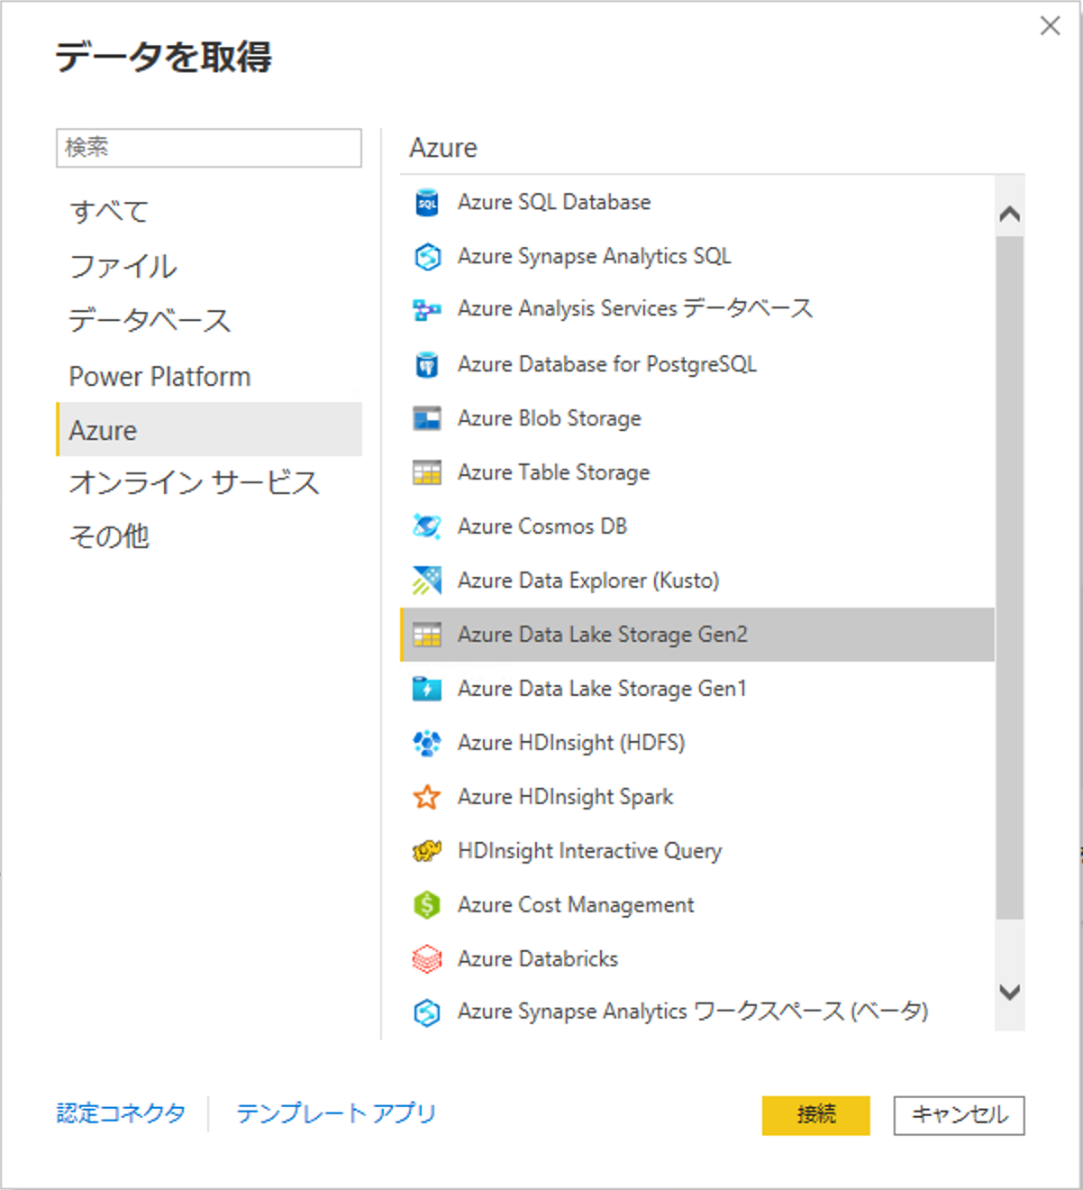Select the Azure Cost Management dollar icon
The height and width of the screenshot is (1190, 1083).
[426, 905]
